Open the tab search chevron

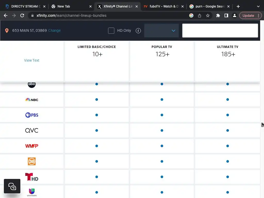258,6
